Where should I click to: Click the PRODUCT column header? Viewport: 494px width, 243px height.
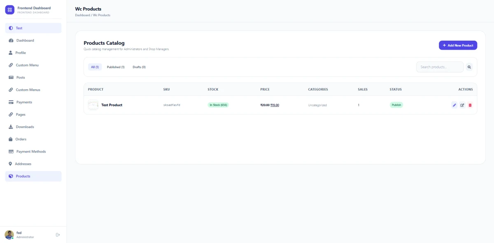(96, 89)
